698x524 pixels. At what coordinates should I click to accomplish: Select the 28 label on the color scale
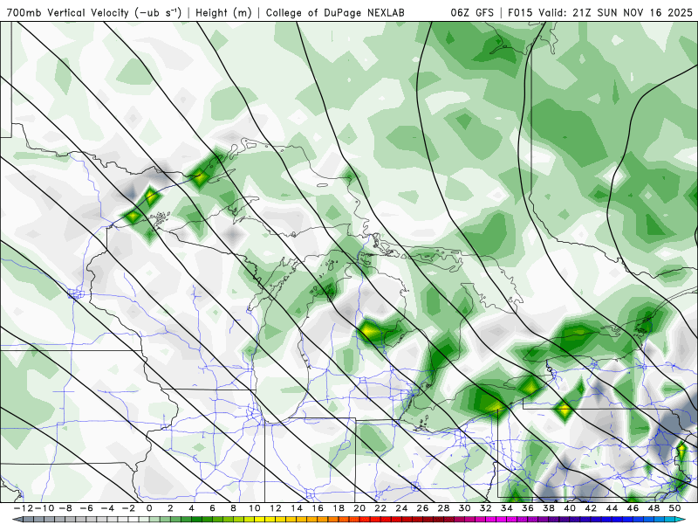443,508
